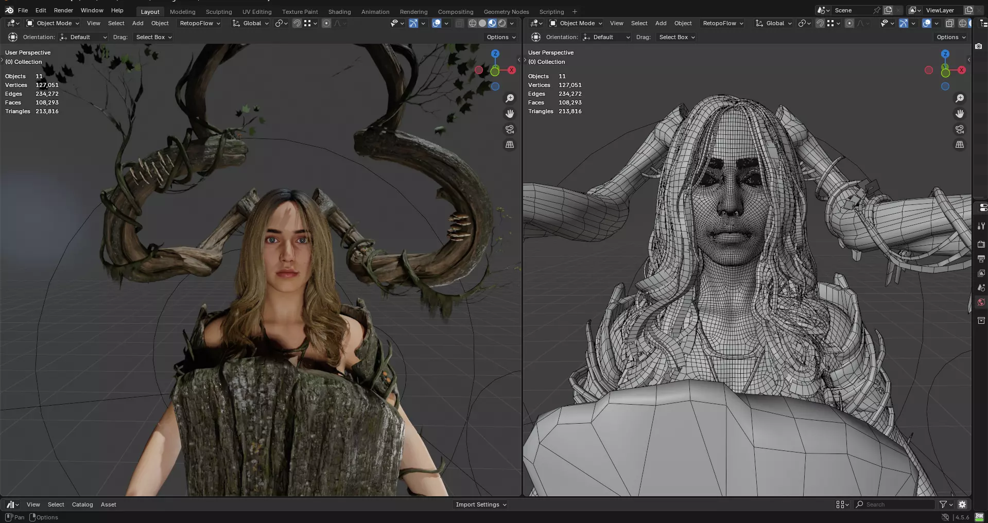Open the Render properties tab

point(981,244)
